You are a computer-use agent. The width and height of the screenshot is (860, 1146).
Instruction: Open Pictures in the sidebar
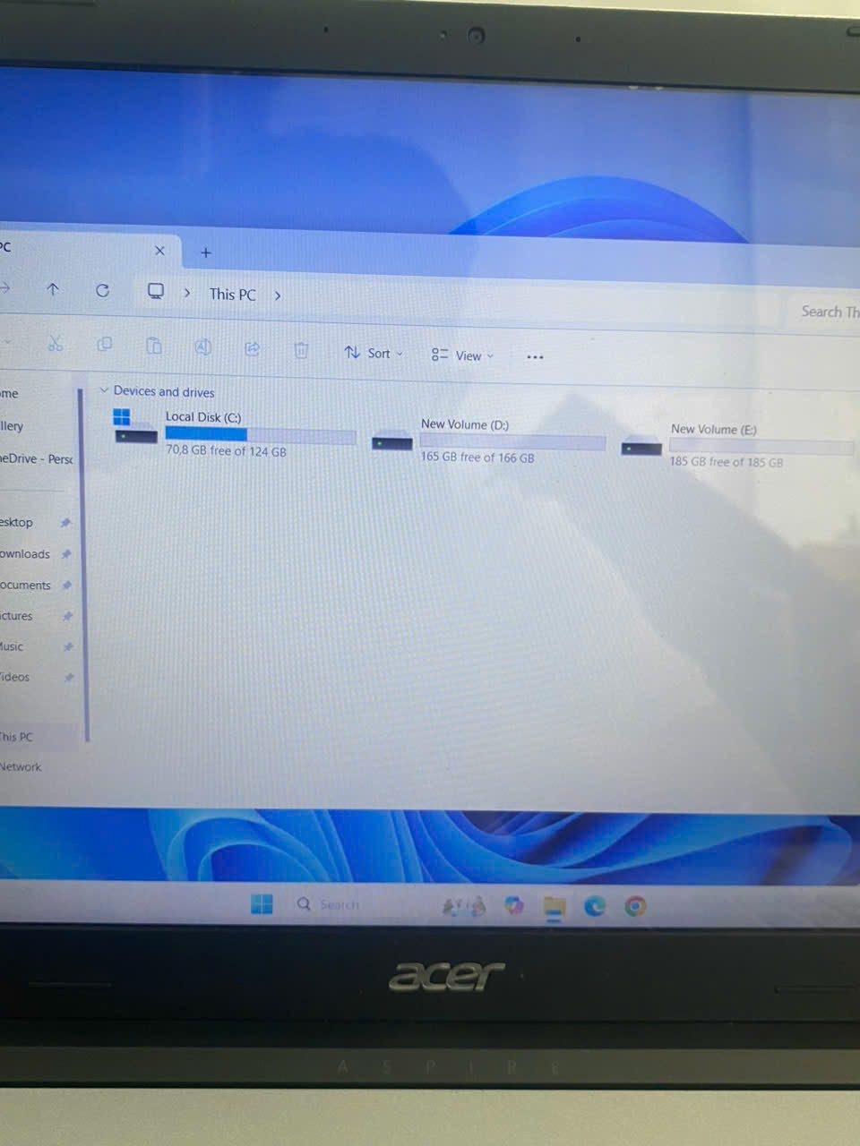tap(16, 616)
